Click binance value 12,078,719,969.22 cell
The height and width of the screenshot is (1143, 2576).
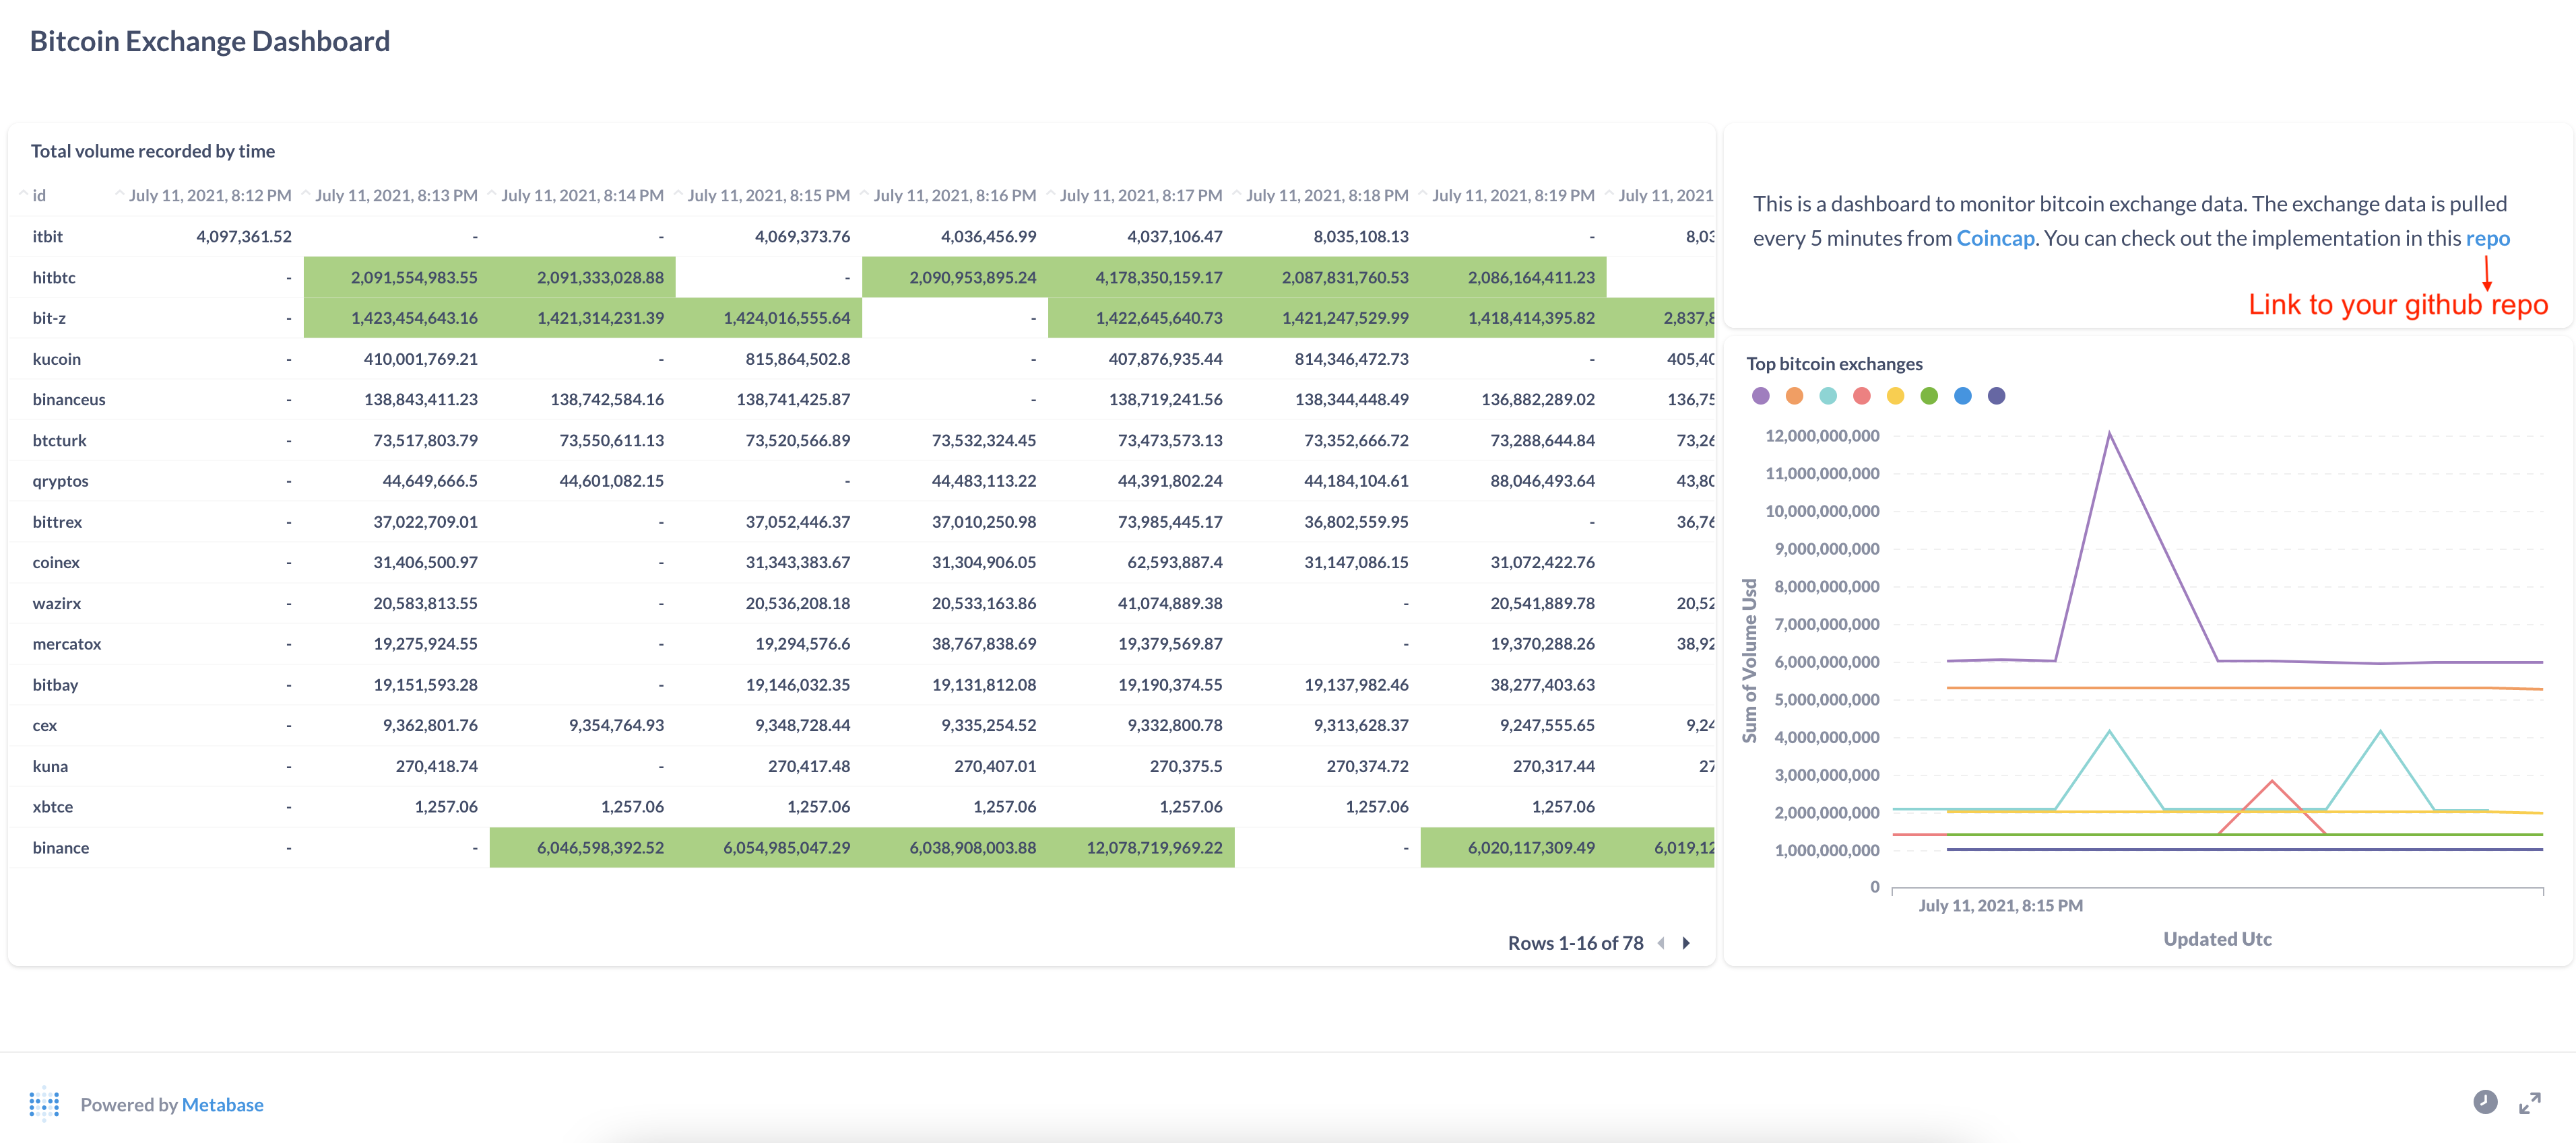[x=1154, y=848]
